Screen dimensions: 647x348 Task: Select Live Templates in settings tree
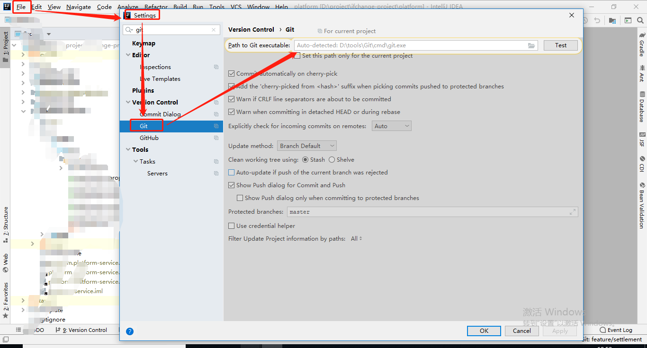(x=160, y=79)
